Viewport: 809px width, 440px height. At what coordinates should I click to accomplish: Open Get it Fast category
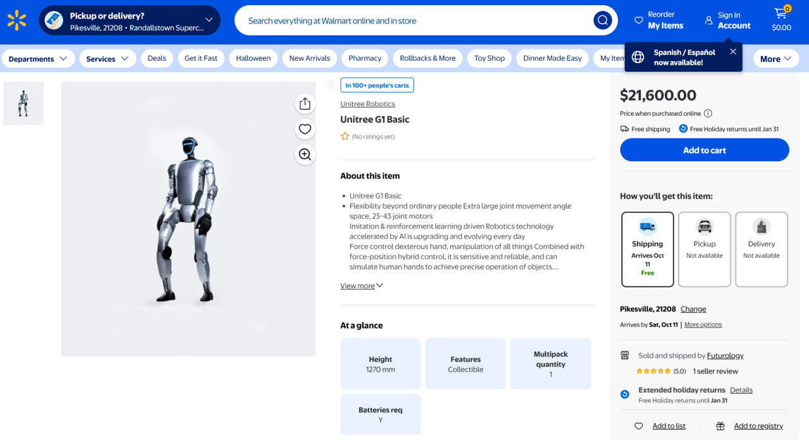tap(201, 58)
